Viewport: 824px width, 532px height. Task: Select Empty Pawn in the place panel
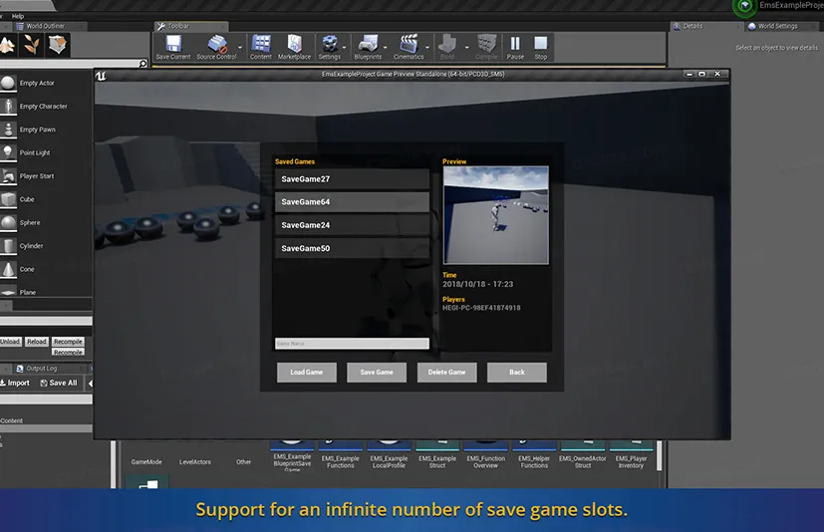tap(46, 130)
